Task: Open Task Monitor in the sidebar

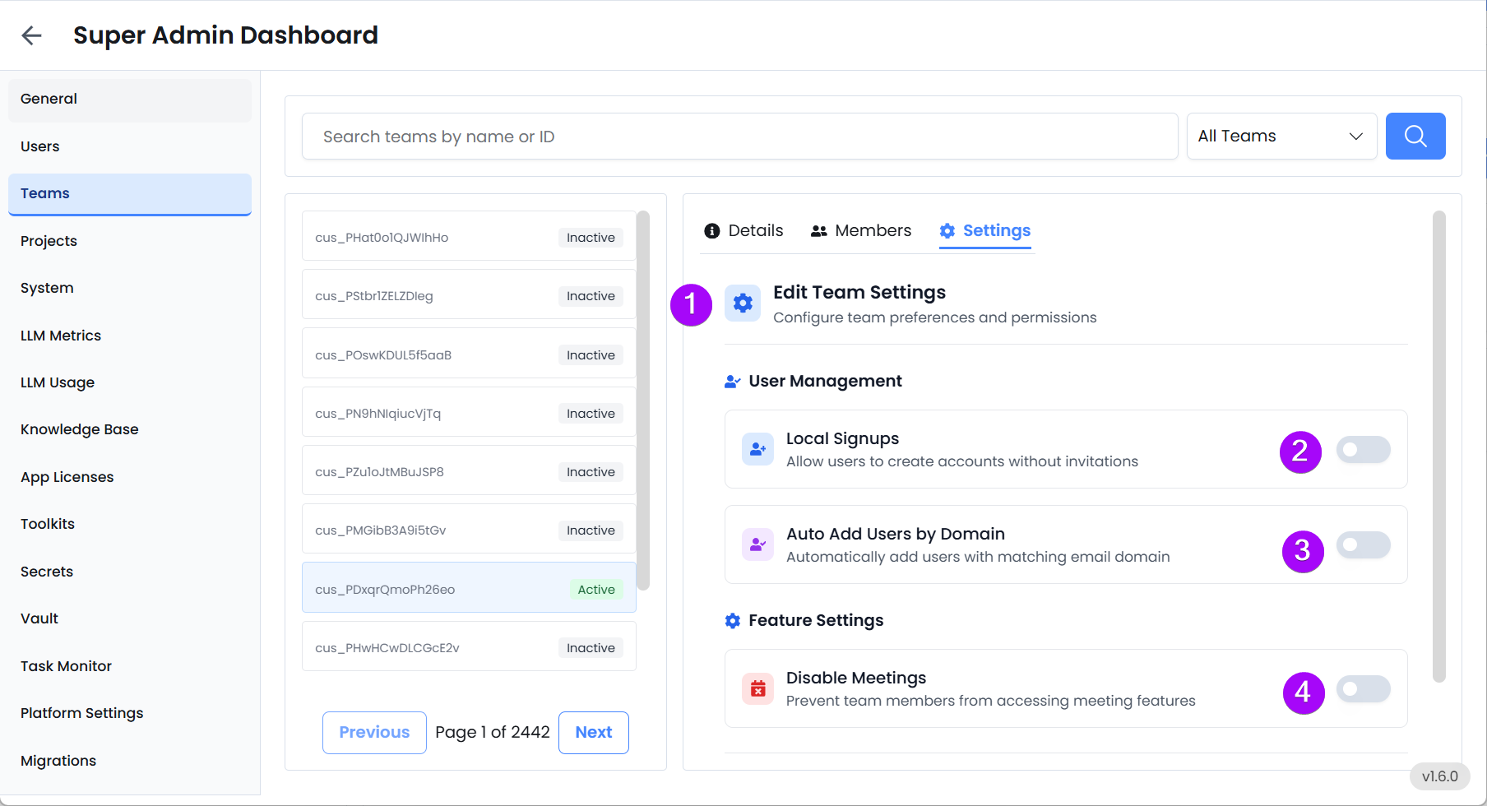Action: tap(130, 666)
